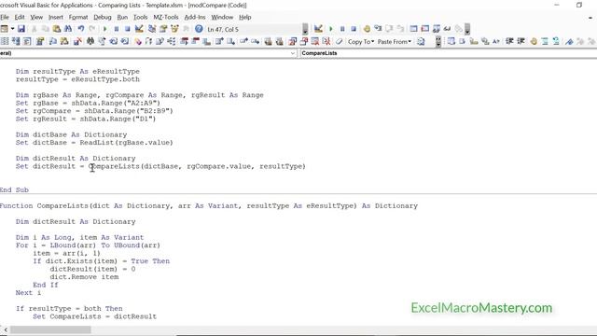Open the Project Explorer icon
This screenshot has width=597, height=336.
click(152, 29)
